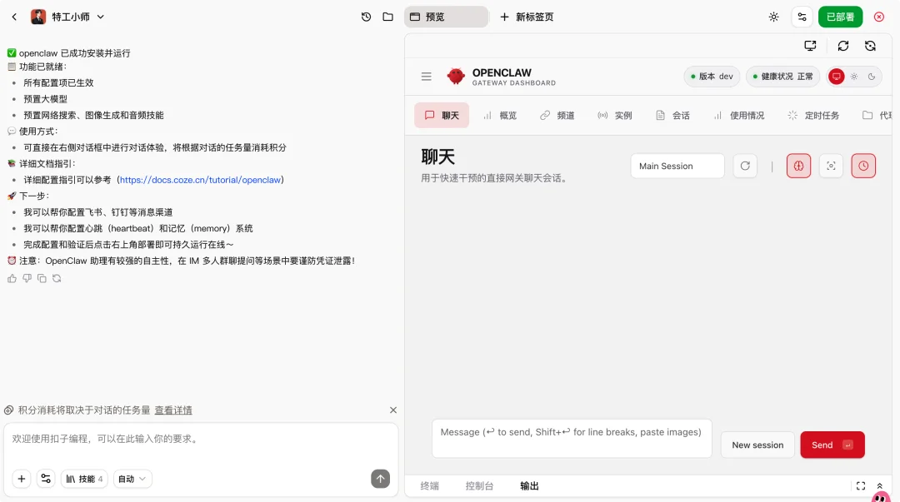
Task: Open the memory (brain) panel icon
Action: 798,166
